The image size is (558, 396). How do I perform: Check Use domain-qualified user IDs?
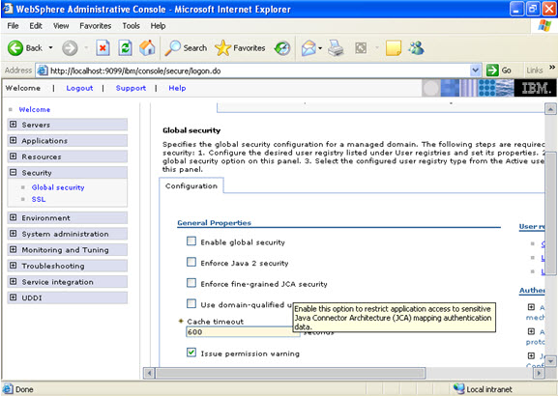[x=191, y=303]
